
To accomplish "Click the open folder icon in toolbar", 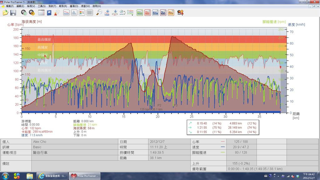I will coord(5,12).
